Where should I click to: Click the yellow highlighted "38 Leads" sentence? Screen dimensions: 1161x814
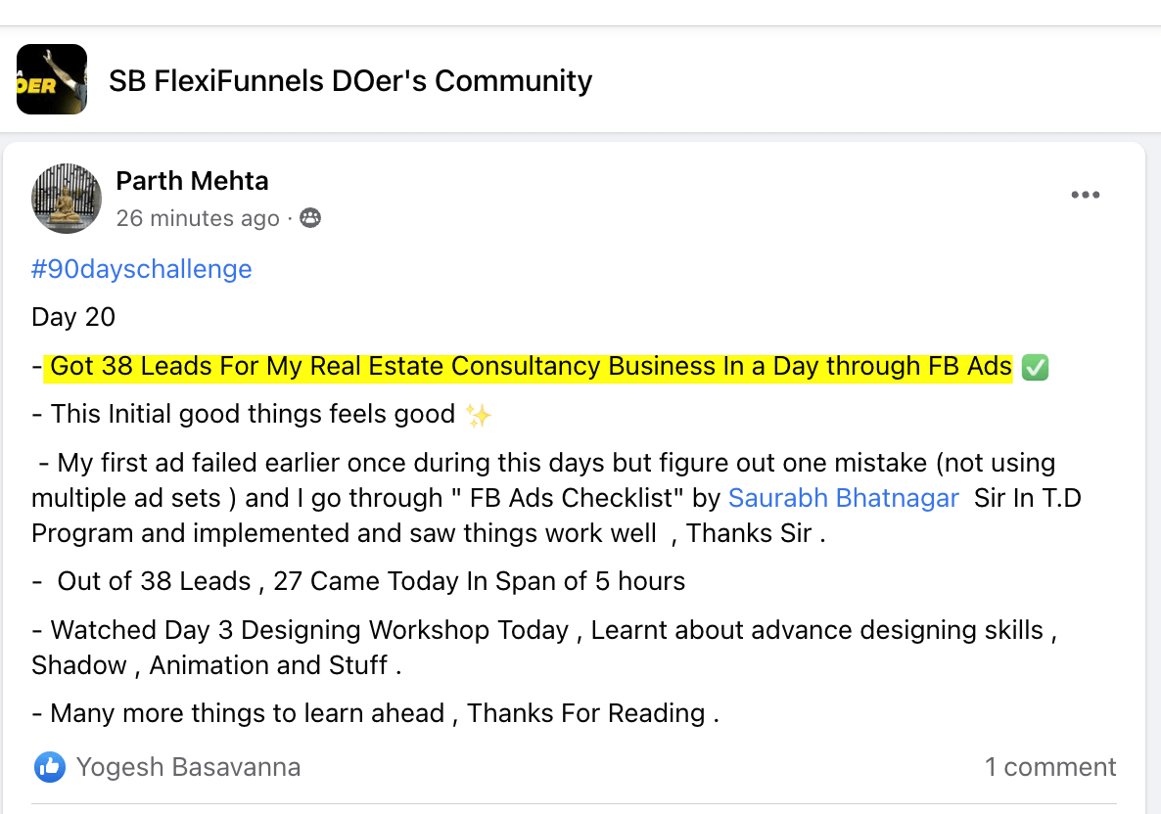531,367
